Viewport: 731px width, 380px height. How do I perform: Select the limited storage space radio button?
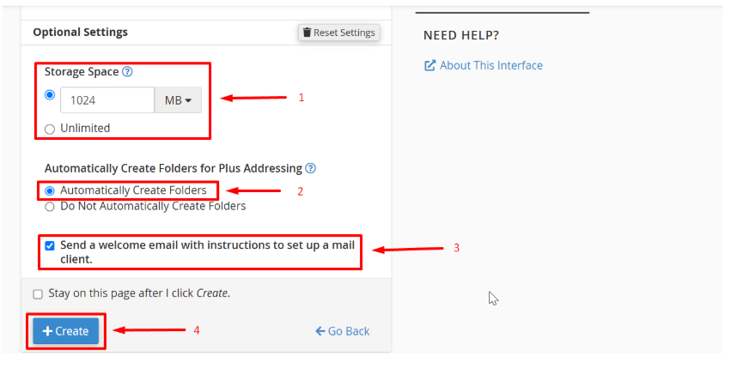[50, 95]
